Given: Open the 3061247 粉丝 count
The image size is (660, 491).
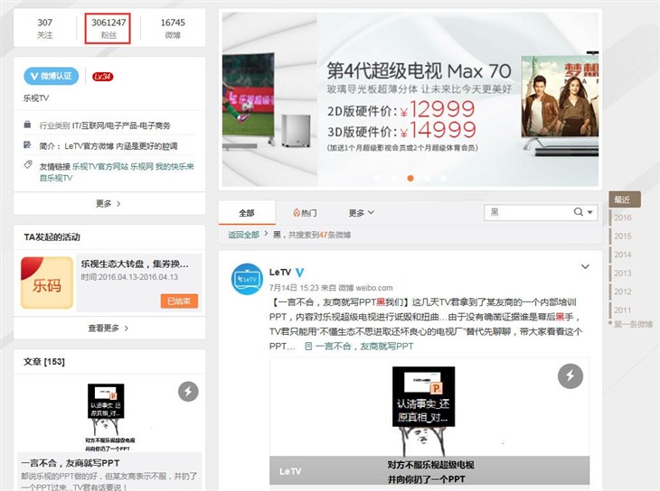Looking at the screenshot, I should (x=108, y=28).
